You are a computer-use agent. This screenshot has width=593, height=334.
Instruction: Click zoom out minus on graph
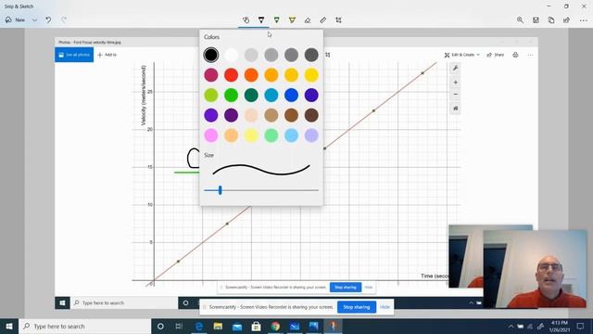455,95
